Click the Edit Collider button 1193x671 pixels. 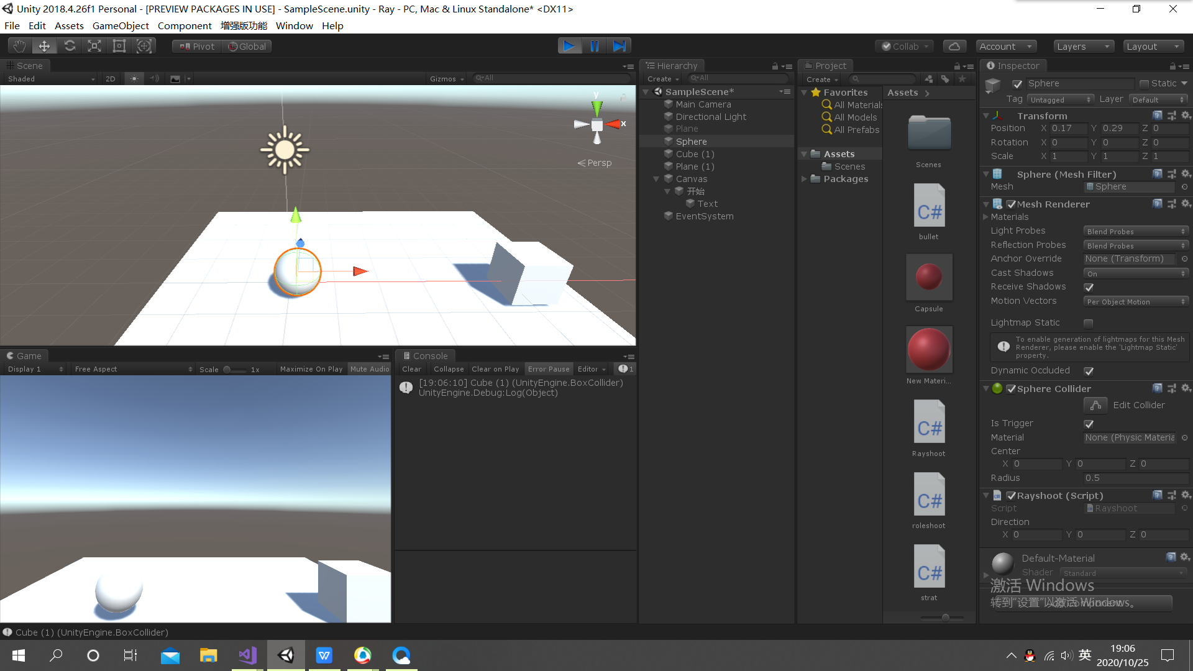[1095, 405]
